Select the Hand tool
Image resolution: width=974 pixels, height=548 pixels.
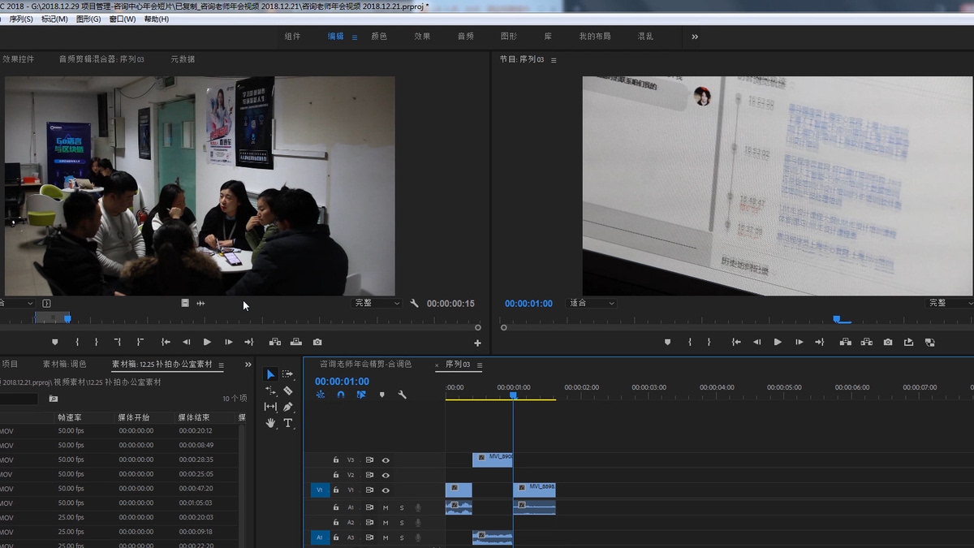coord(270,423)
